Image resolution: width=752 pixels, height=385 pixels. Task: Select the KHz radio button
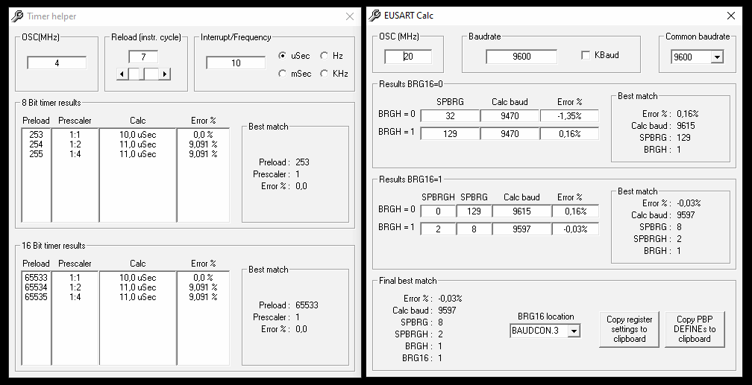325,73
